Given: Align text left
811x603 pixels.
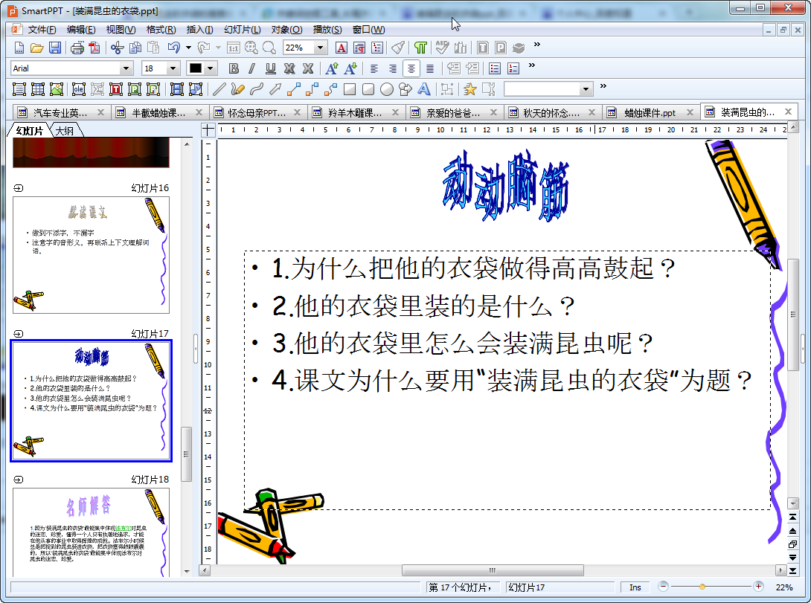Looking at the screenshot, I should [374, 68].
